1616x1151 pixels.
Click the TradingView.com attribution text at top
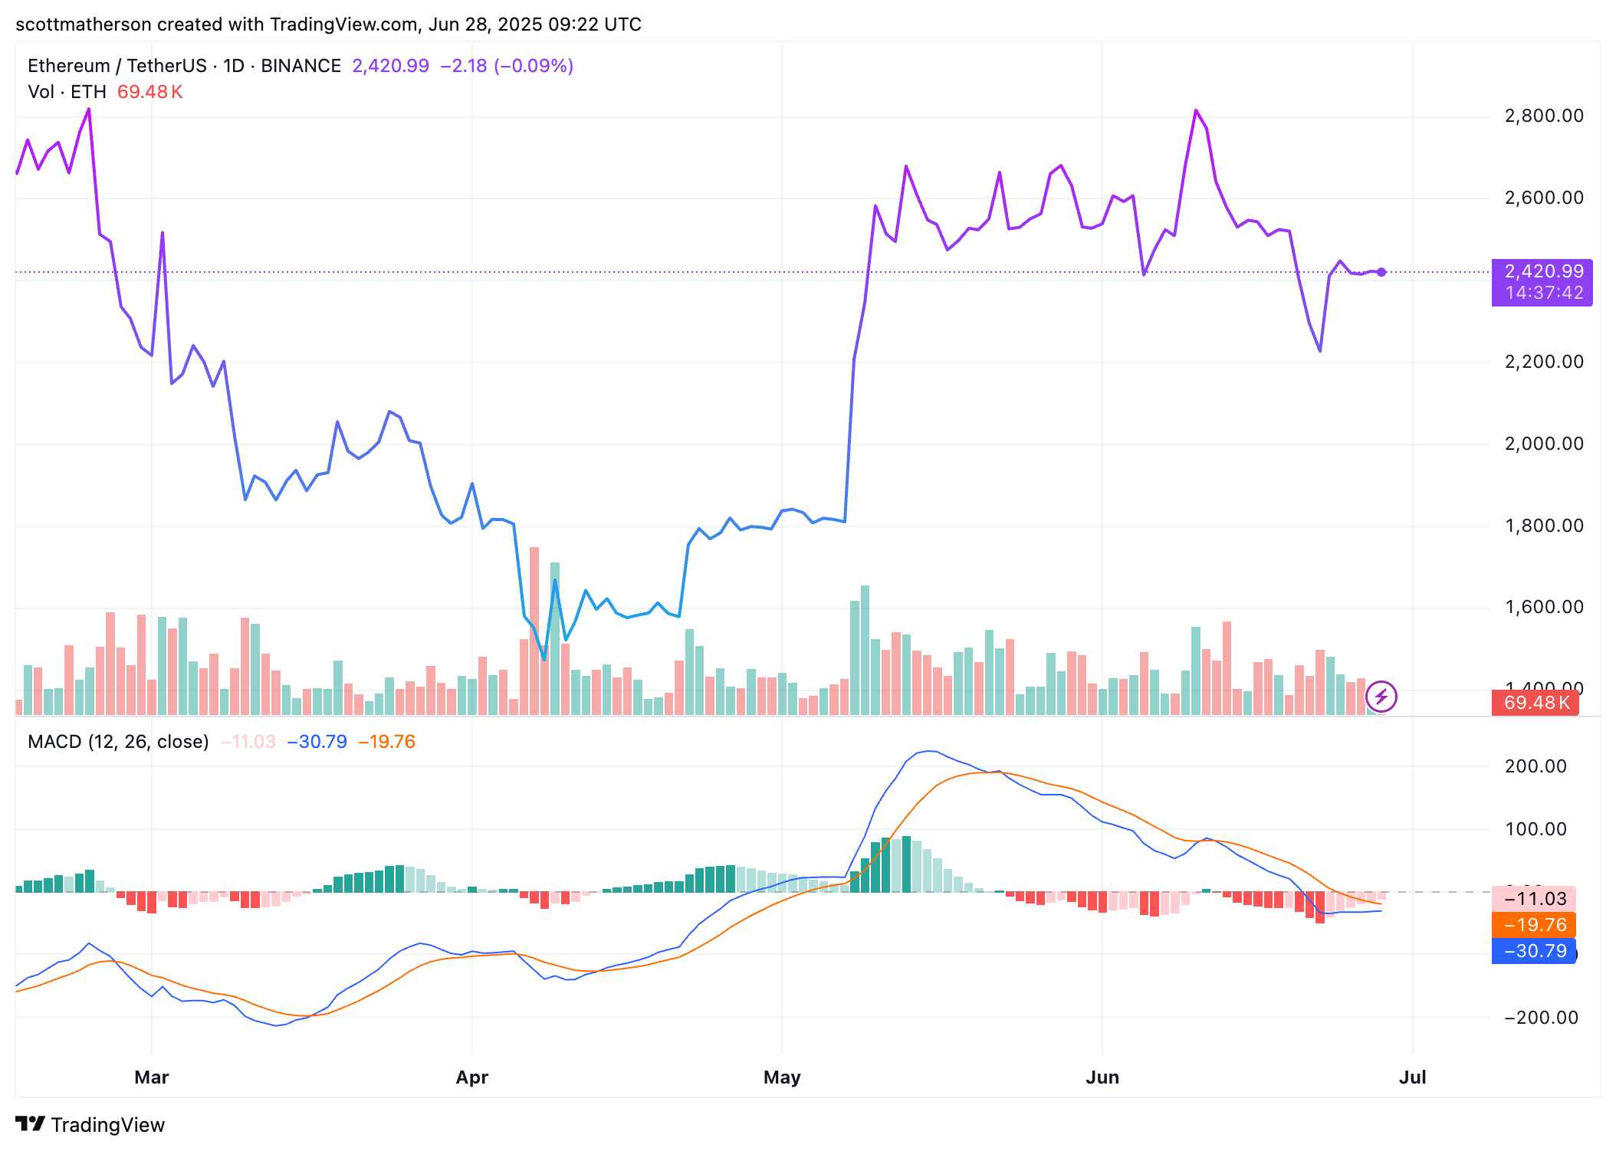pyautogui.click(x=344, y=25)
